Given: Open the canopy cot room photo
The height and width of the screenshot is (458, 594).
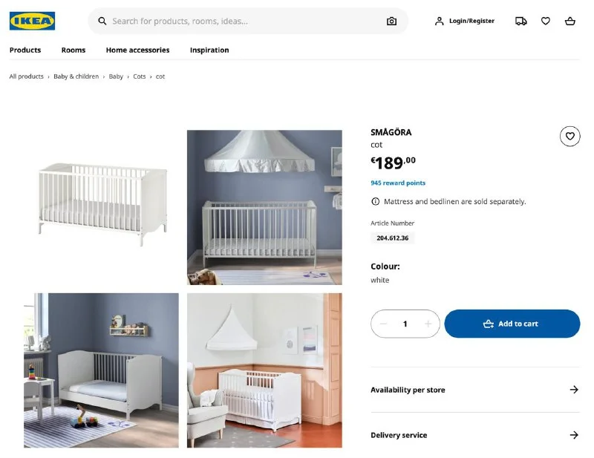Looking at the screenshot, I should [264, 207].
